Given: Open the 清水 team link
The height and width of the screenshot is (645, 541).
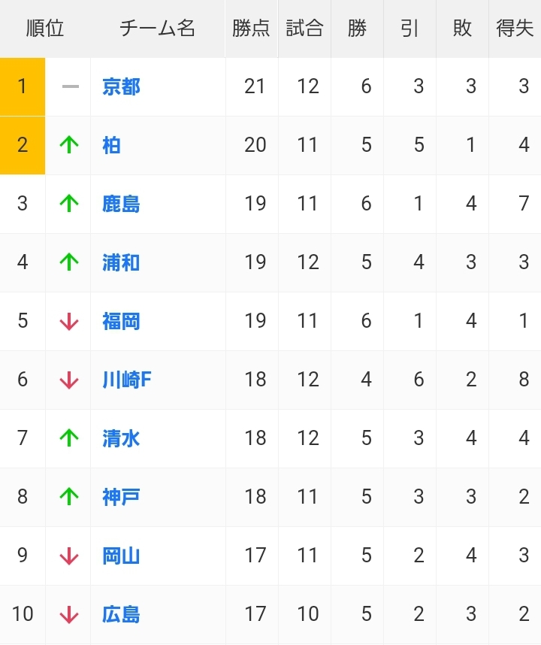Looking at the screenshot, I should point(121,438).
